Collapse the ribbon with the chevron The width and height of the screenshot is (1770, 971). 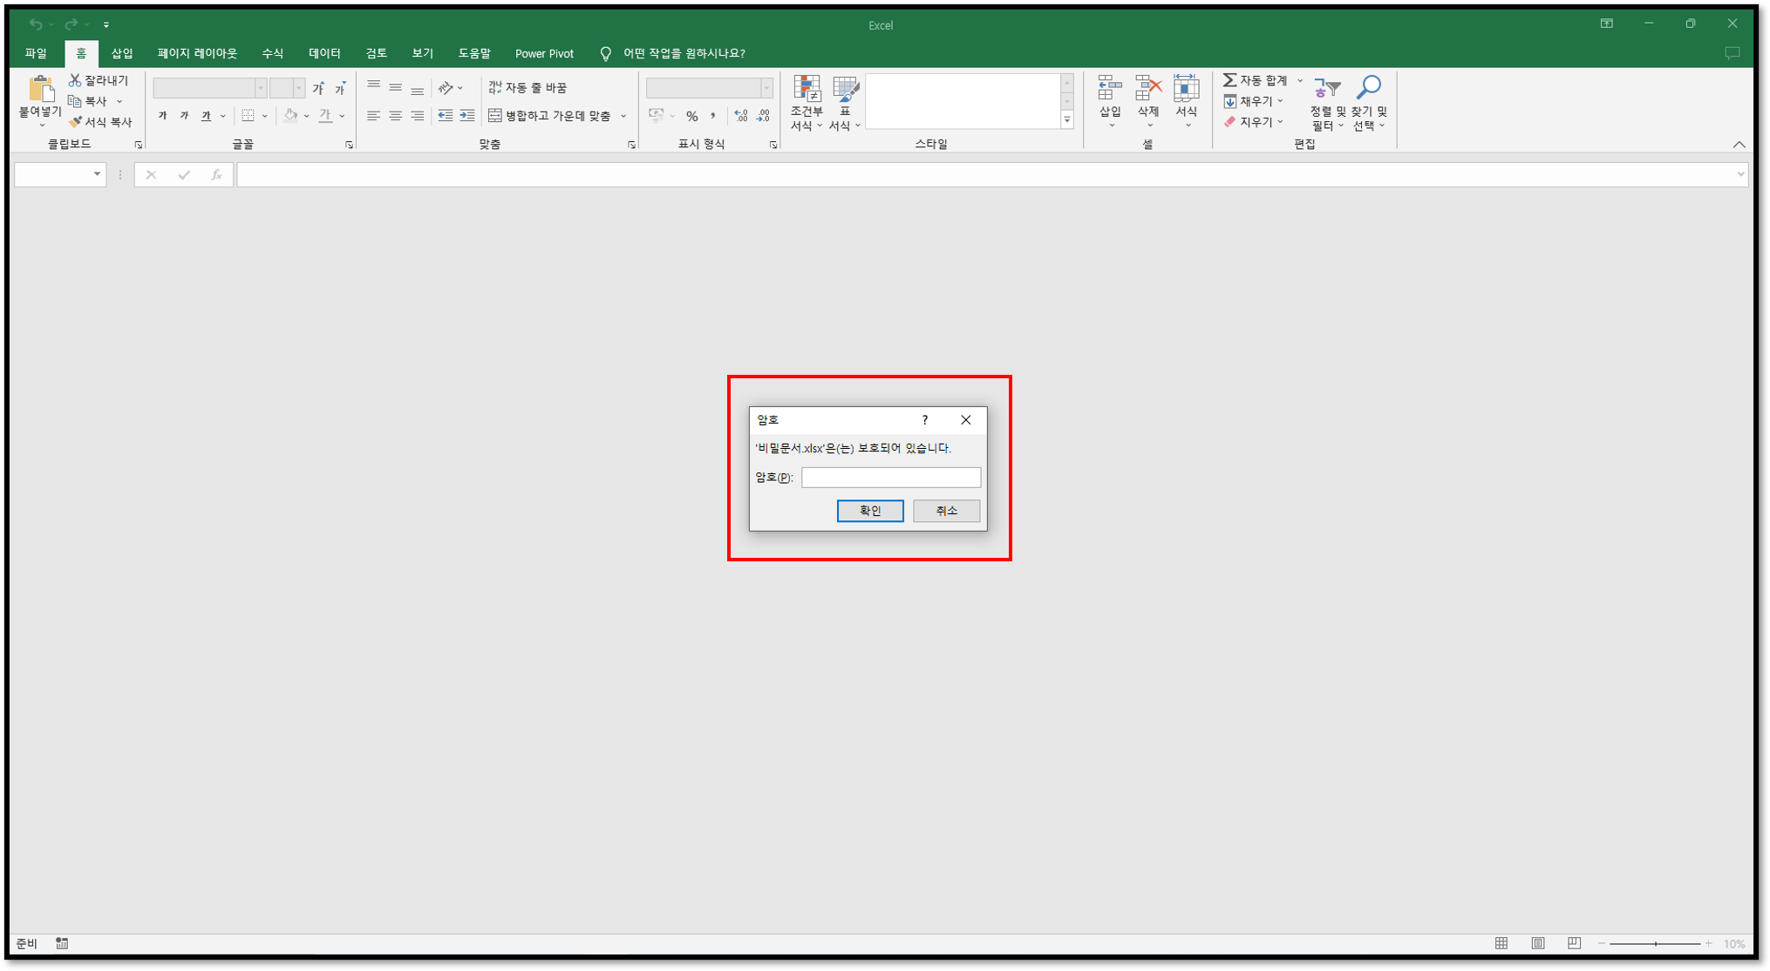coord(1739,145)
